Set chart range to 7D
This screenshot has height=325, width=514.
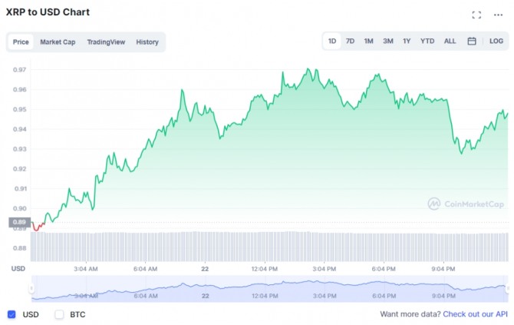tap(350, 41)
